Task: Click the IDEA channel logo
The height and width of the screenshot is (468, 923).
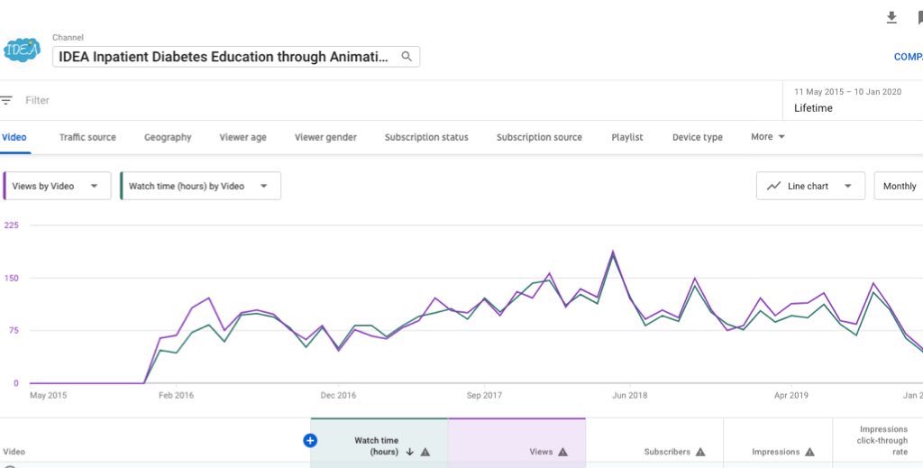Action: [22, 50]
